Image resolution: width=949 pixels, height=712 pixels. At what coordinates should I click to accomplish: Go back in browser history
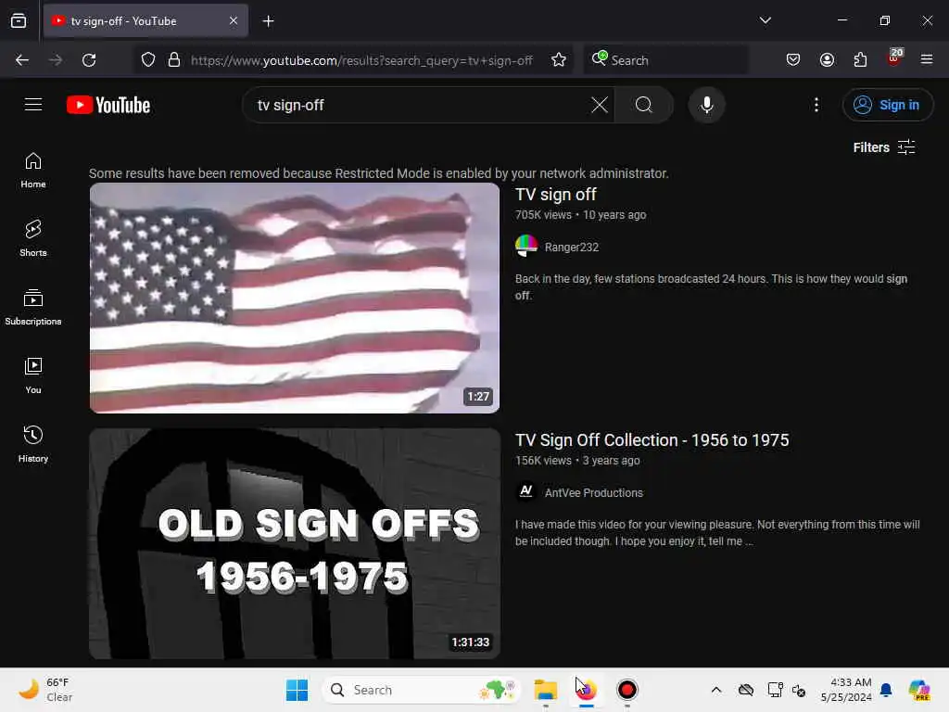[22, 60]
